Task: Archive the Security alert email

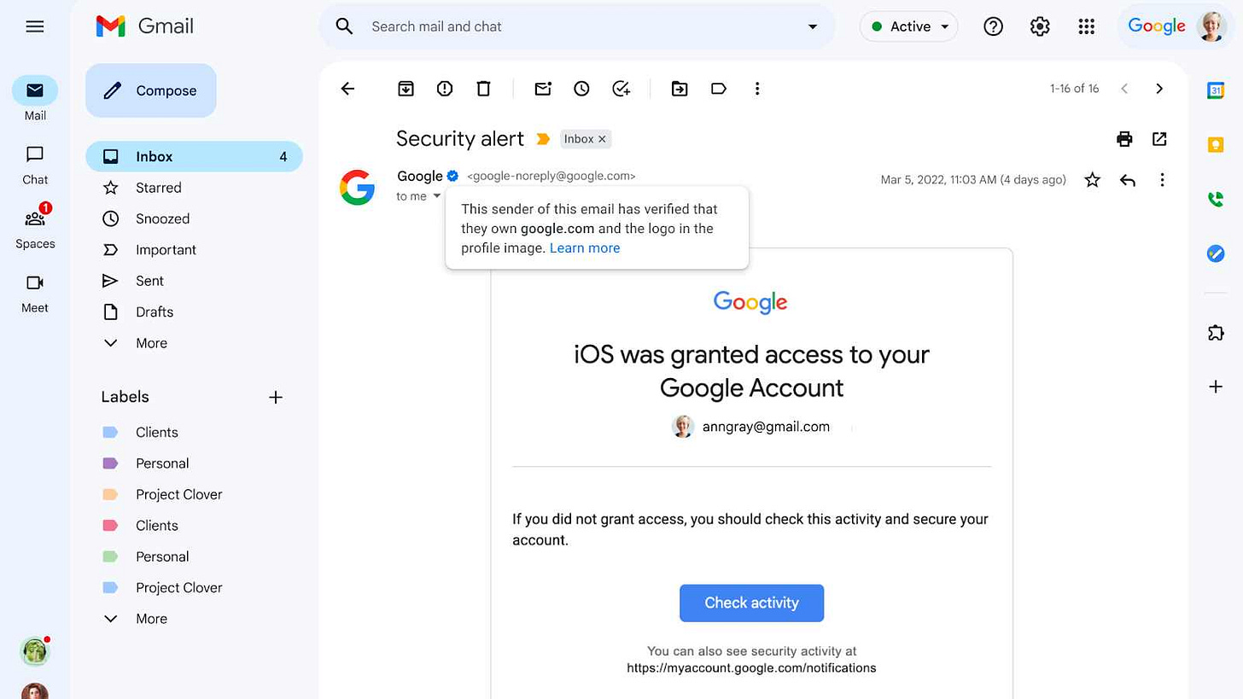Action: pos(406,88)
